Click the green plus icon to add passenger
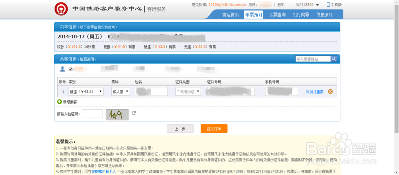The width and height of the screenshot is (399, 175). click(x=59, y=102)
